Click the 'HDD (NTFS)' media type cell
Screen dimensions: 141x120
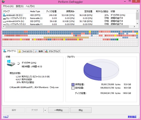(x=35, y=15)
